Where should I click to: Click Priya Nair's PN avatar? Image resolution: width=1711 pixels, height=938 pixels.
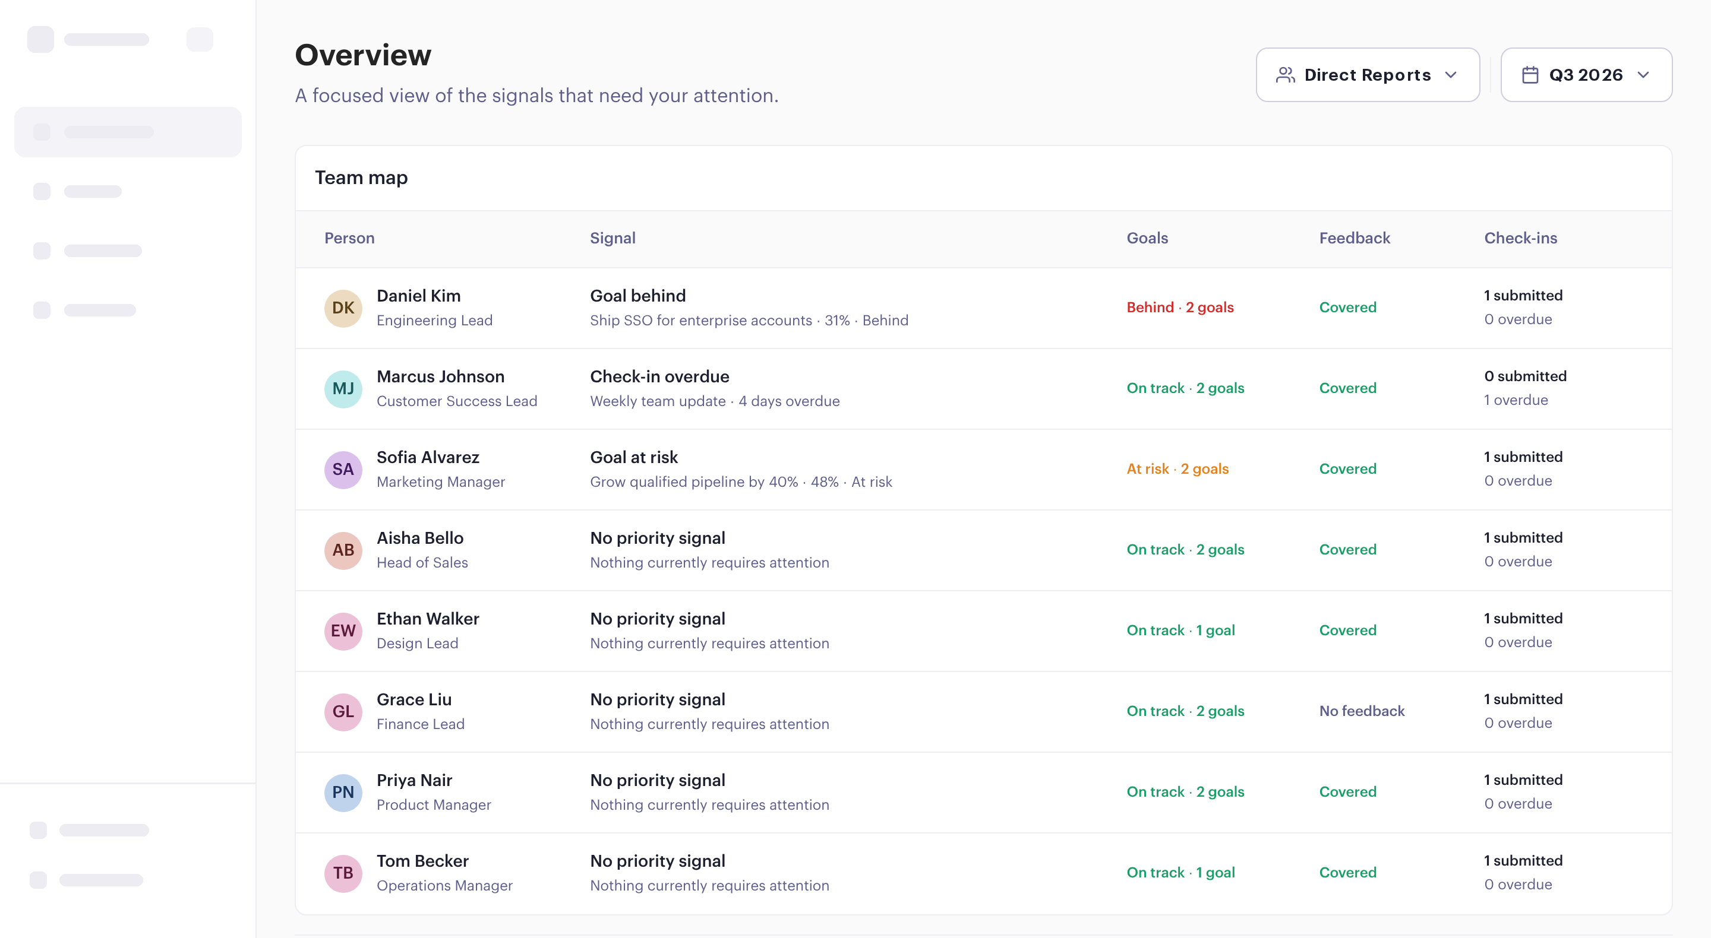click(343, 792)
